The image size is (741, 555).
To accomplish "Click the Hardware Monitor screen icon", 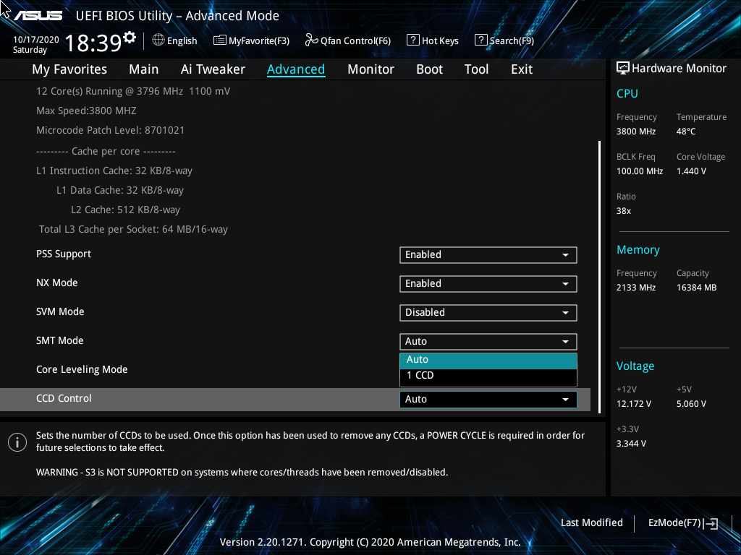I will pyautogui.click(x=623, y=69).
